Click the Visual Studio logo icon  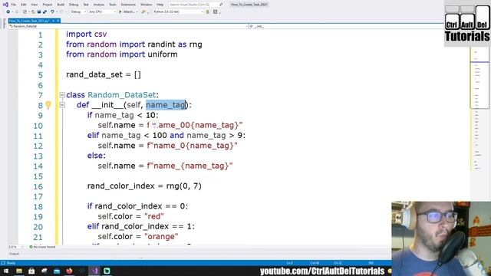pos(5,5)
